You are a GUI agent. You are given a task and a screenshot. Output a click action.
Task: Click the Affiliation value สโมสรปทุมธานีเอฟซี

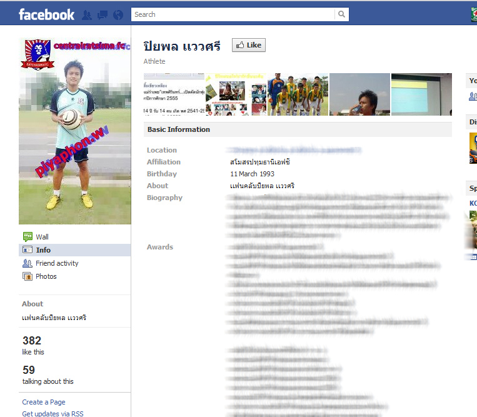[260, 162]
